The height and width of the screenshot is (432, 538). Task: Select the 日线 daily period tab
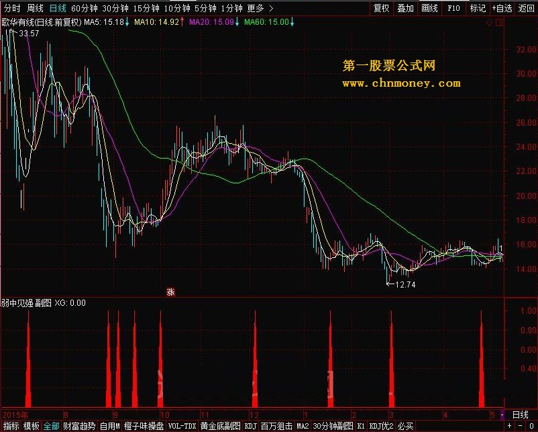tap(57, 8)
